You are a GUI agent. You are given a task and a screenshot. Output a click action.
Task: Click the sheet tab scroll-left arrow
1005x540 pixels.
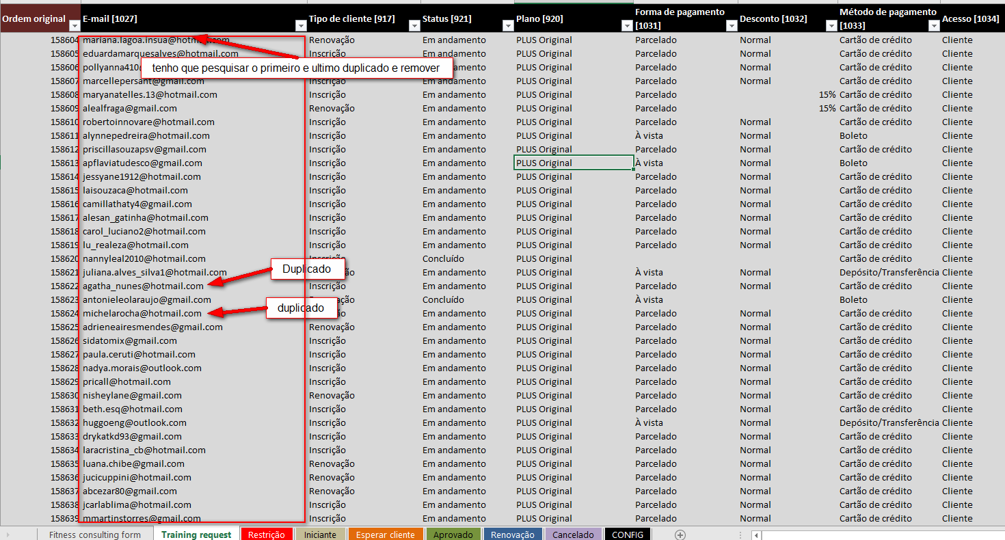(8, 535)
